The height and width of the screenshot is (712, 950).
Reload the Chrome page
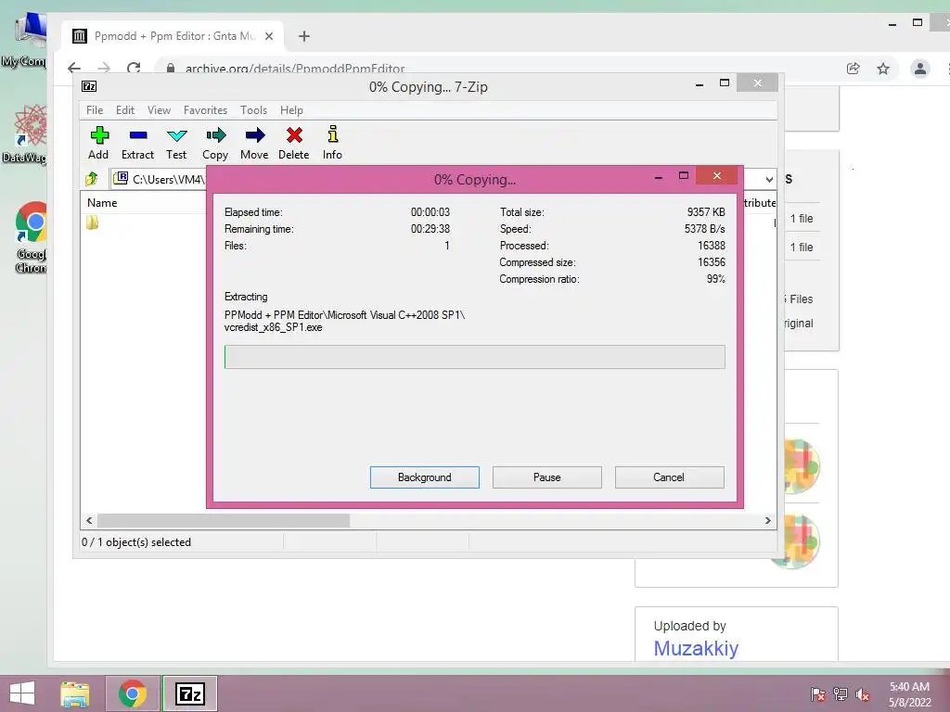click(x=134, y=68)
